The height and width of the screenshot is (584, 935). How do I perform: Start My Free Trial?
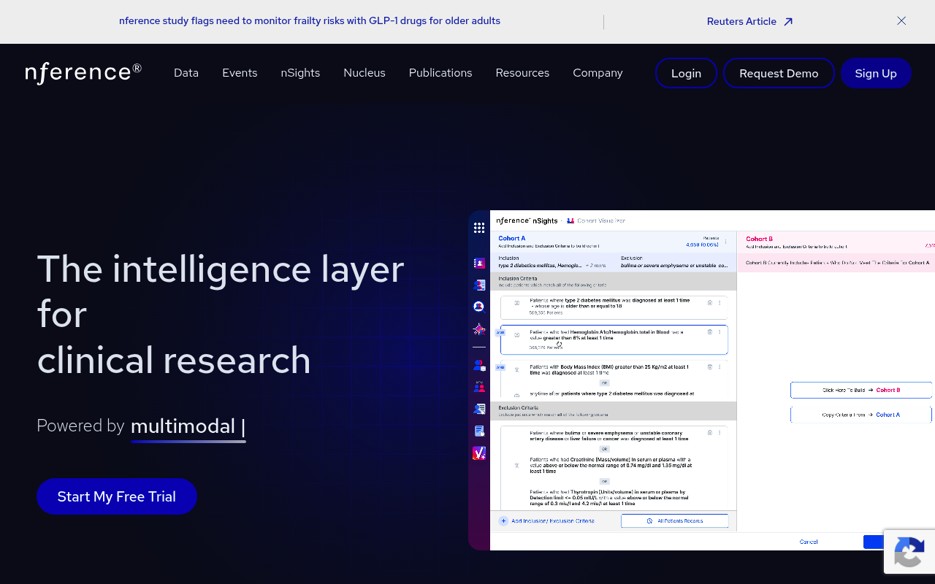tap(117, 496)
